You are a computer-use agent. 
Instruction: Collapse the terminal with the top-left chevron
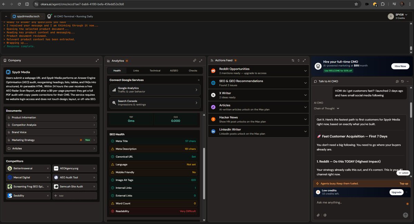[6, 16]
